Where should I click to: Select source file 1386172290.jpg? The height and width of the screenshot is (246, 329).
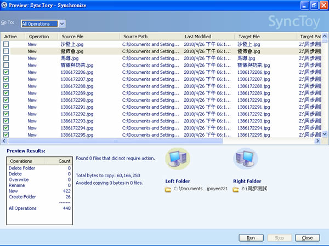point(77,100)
